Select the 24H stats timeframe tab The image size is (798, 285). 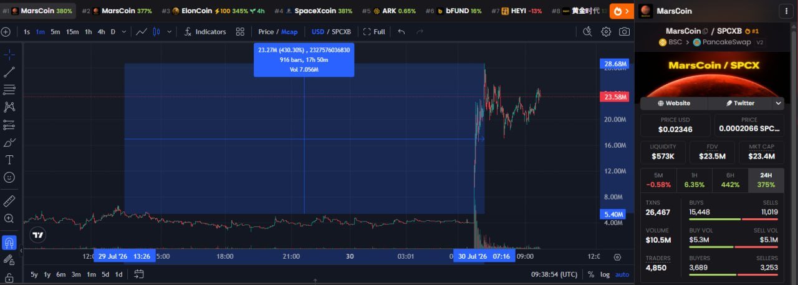click(x=766, y=180)
